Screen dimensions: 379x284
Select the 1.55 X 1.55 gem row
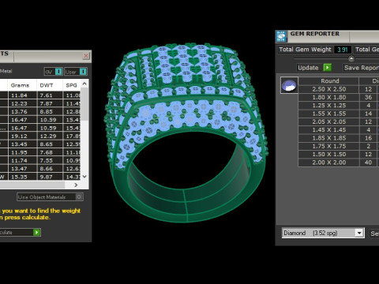click(339, 114)
